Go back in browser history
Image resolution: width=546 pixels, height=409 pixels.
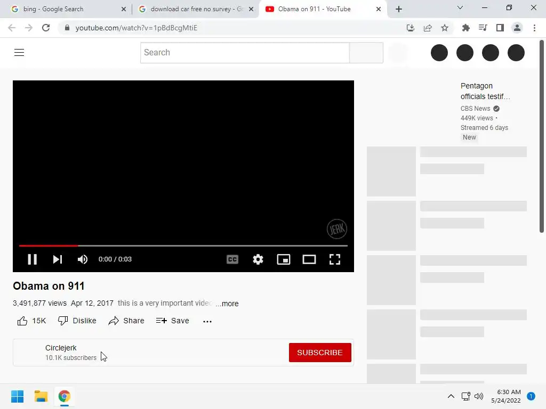coord(12,28)
